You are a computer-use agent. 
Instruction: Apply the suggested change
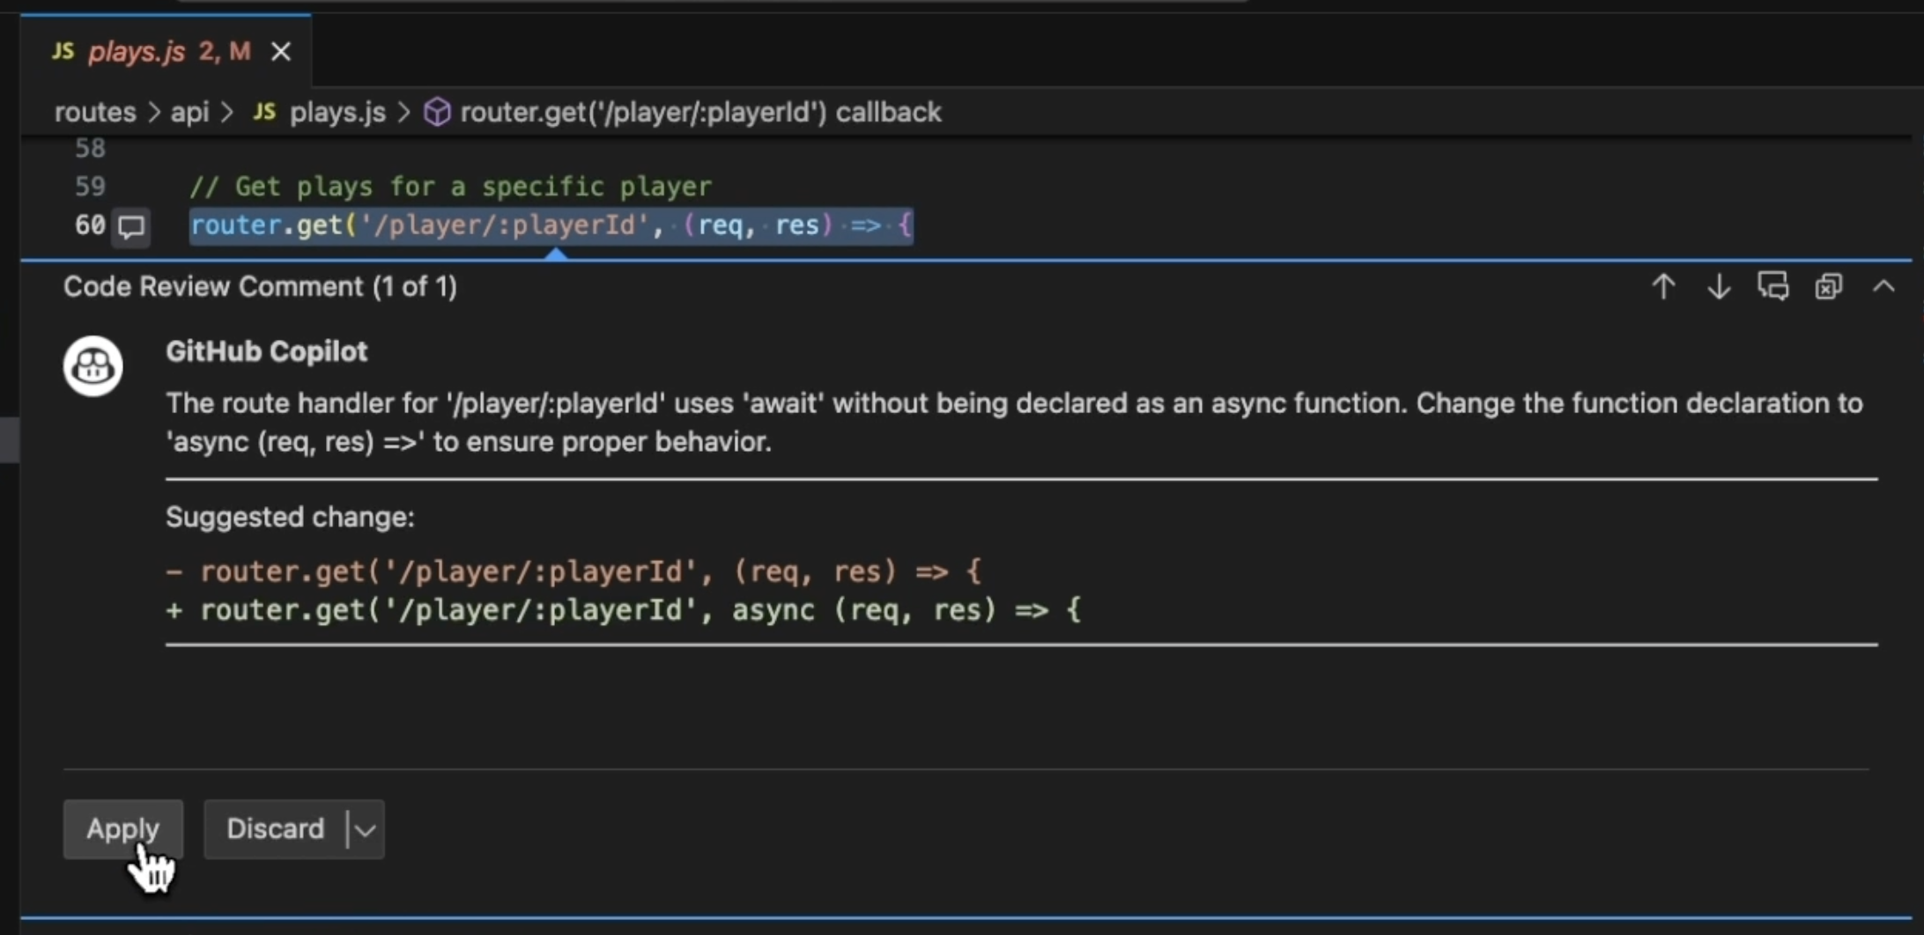pos(122,828)
